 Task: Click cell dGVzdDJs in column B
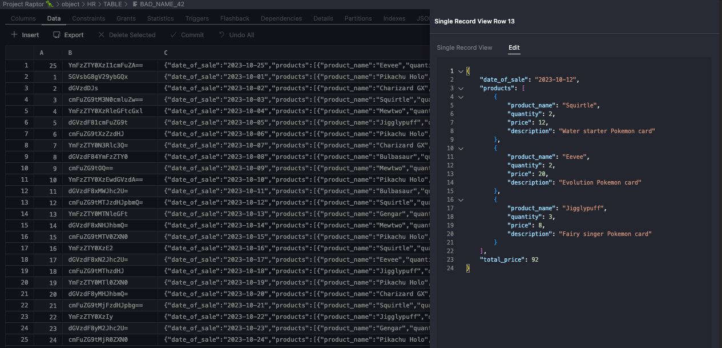pos(83,88)
